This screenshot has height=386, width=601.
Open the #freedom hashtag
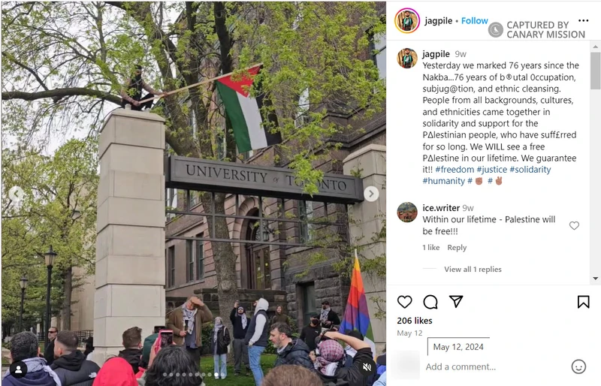[455, 170]
